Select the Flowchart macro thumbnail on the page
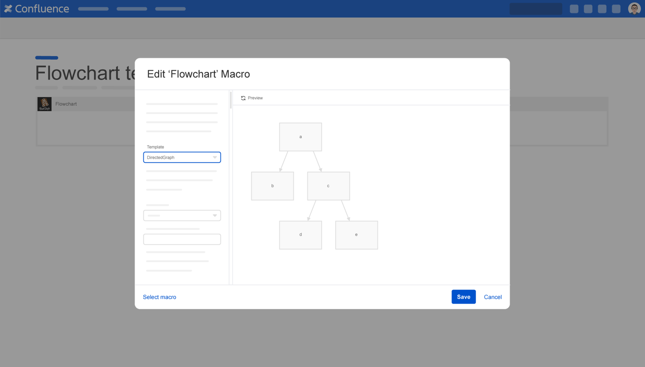 (44, 104)
